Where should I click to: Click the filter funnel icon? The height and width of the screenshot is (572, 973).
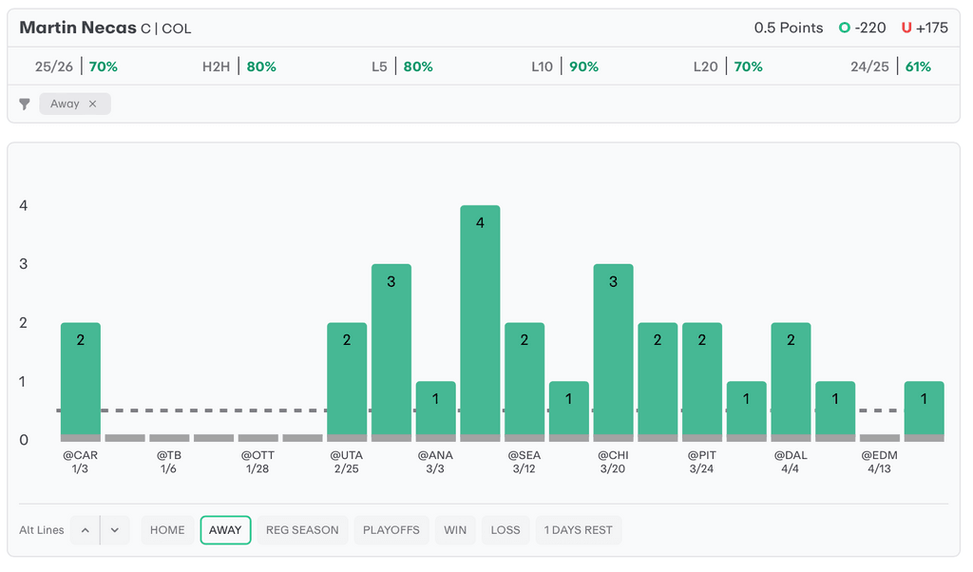pos(25,105)
